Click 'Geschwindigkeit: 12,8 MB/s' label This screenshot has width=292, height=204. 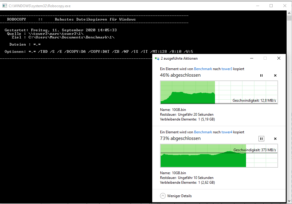click(254, 101)
